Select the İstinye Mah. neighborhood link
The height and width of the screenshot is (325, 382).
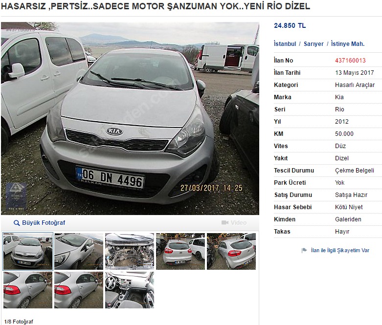pyautogui.click(x=348, y=44)
